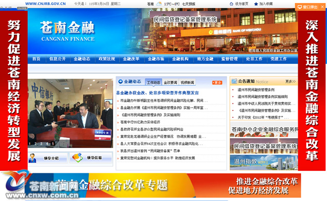Open notice 温州市民间融资管理条例

pos(256,90)
